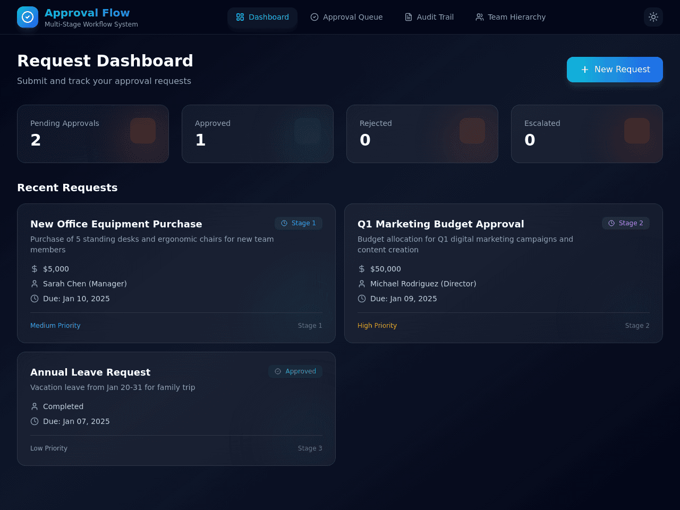Click Sarah Chen (Manager) text
Screen dimensions: 680x510
[85, 284]
